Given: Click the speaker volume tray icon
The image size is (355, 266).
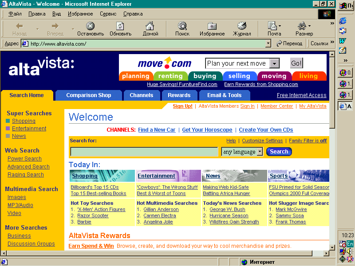Looking at the screenshot, I should 349,251.
